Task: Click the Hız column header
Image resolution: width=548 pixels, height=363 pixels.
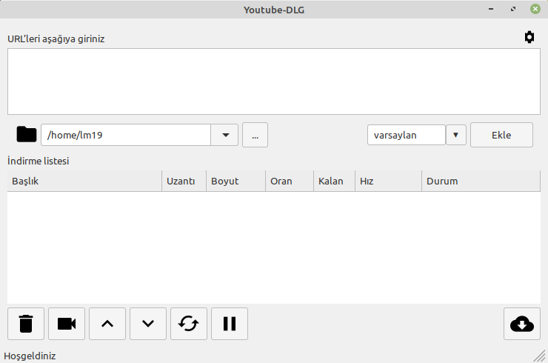Action: point(389,181)
